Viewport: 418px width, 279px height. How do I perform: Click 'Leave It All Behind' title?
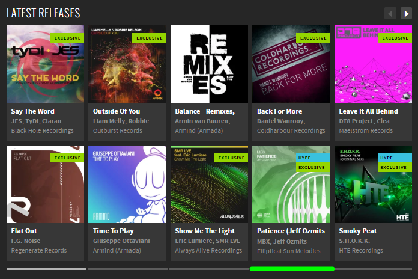pos(369,111)
